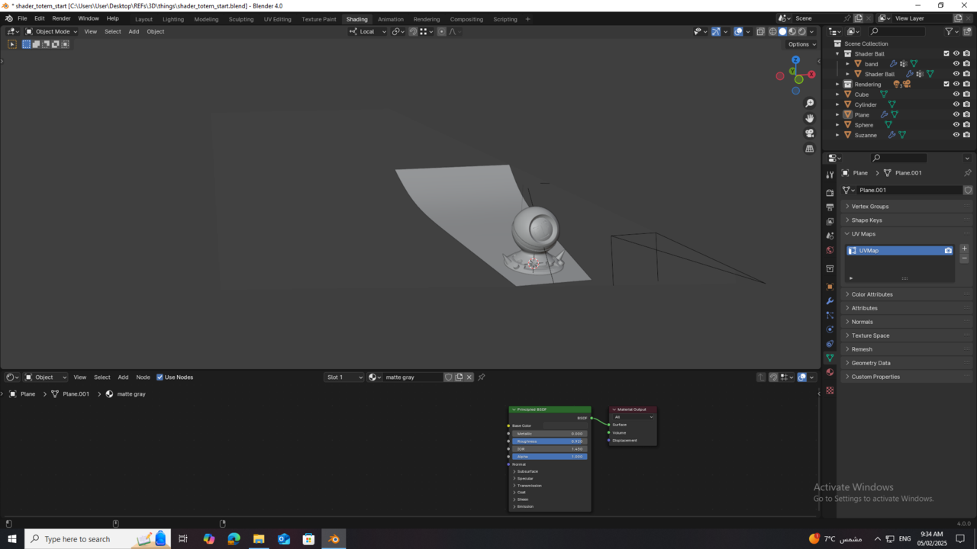Click the Options button in viewport corner
This screenshot has height=549, width=977.
(801, 44)
